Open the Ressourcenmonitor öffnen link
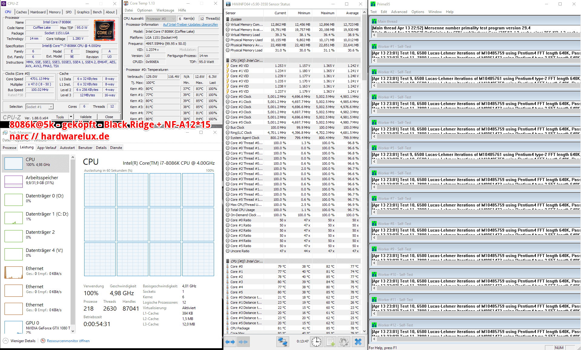Viewport: 581px width, 350px height. click(x=68, y=341)
